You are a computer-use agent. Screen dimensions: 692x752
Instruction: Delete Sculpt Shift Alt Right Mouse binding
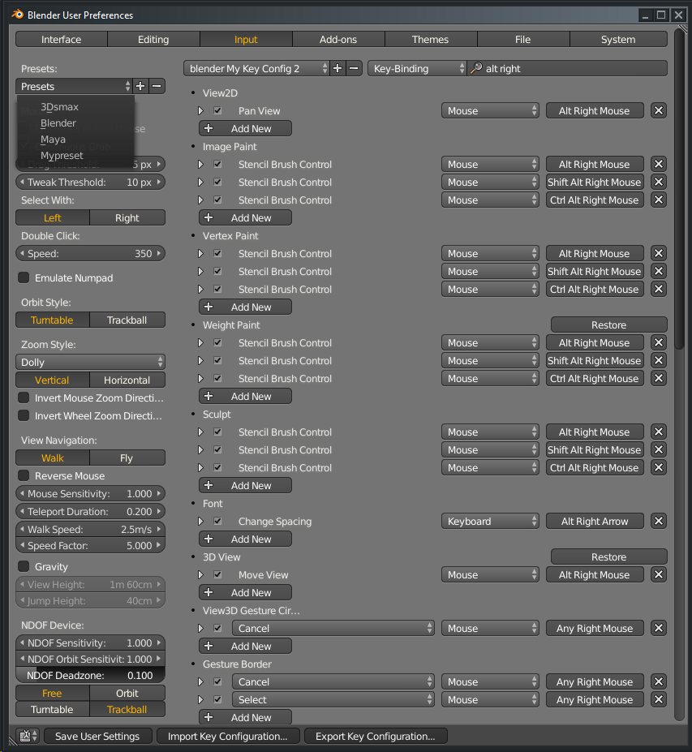click(x=659, y=450)
